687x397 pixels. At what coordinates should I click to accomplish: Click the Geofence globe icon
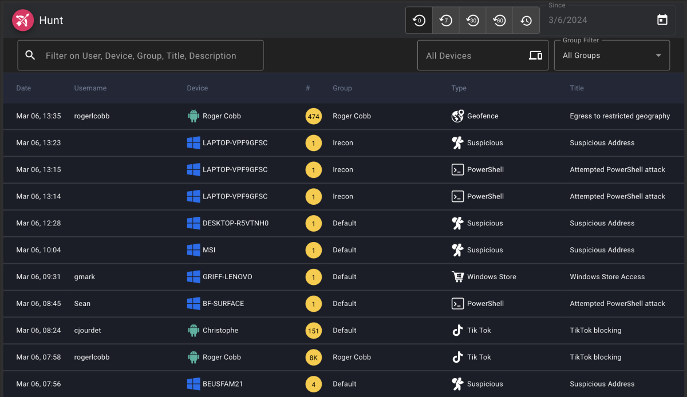coord(457,116)
